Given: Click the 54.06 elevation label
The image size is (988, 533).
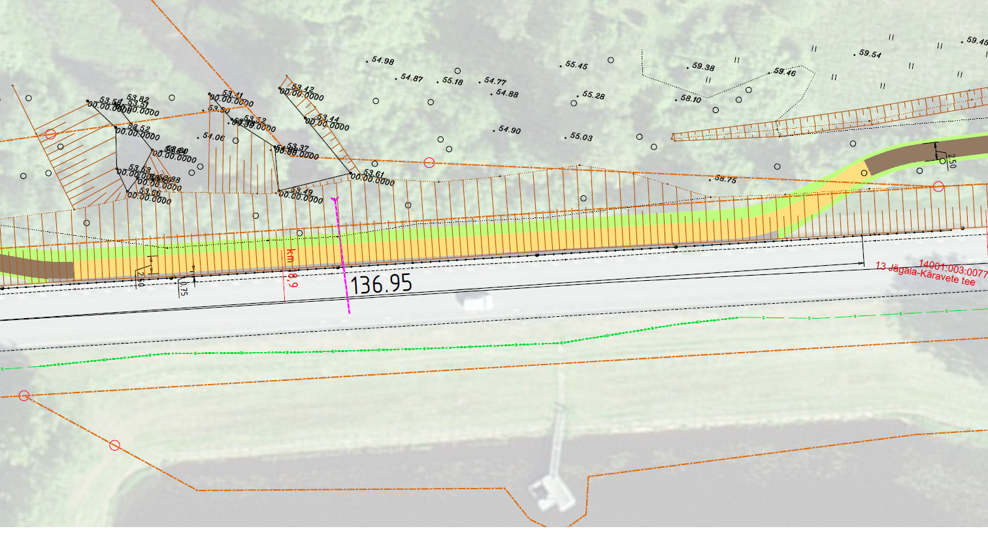Looking at the screenshot, I should [x=213, y=137].
